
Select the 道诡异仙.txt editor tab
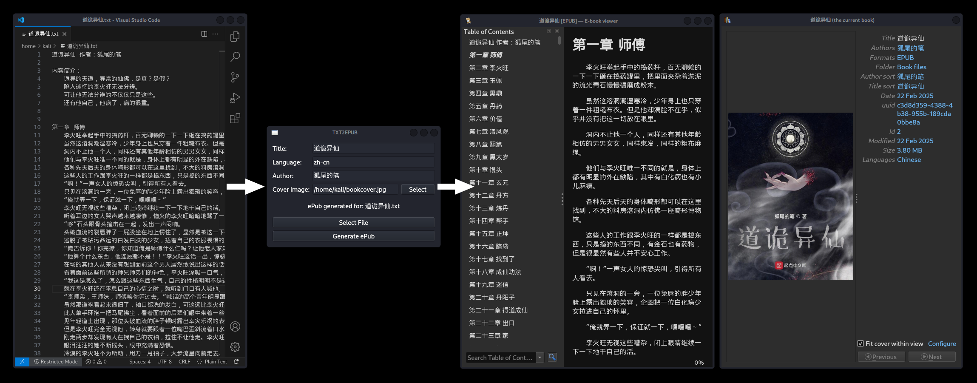pos(43,34)
